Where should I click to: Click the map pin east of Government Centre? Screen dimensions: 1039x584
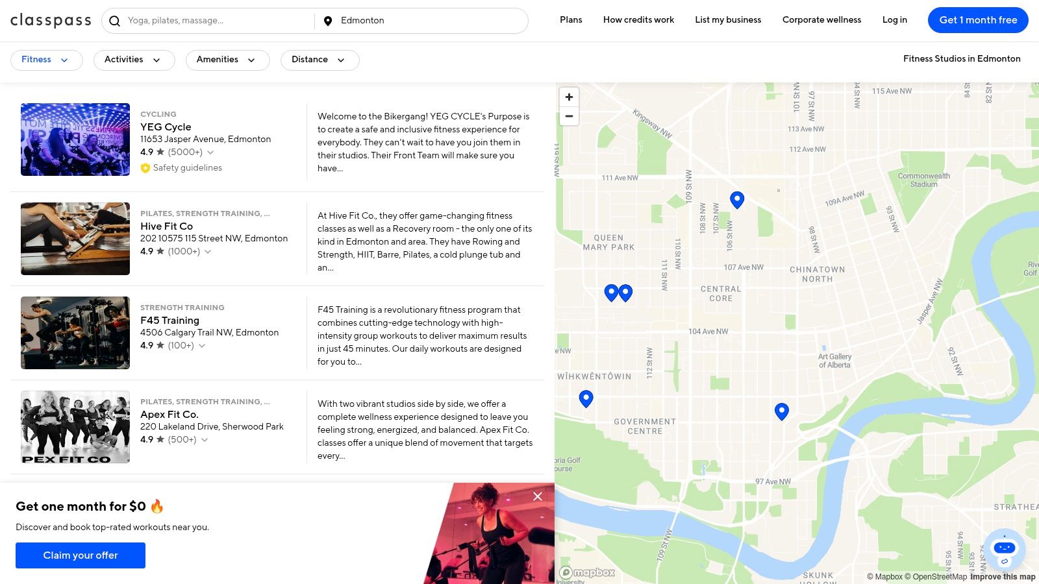click(x=782, y=411)
